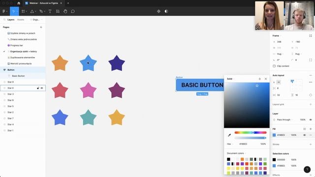Go to the Figma home icon

(x=19, y=3)
